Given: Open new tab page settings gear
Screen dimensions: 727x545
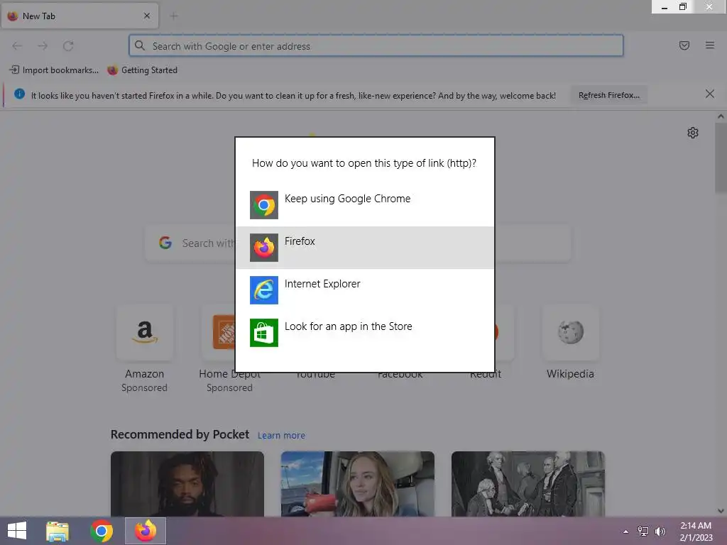Looking at the screenshot, I should click(x=693, y=133).
